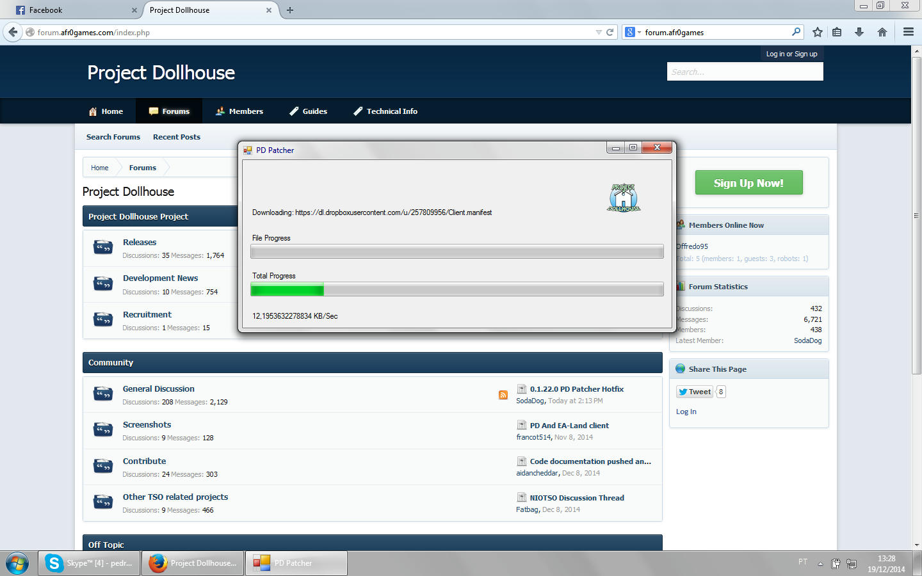Screen dimensions: 922x576
Task: Open the URL history dropdown arrow
Action: coord(599,32)
